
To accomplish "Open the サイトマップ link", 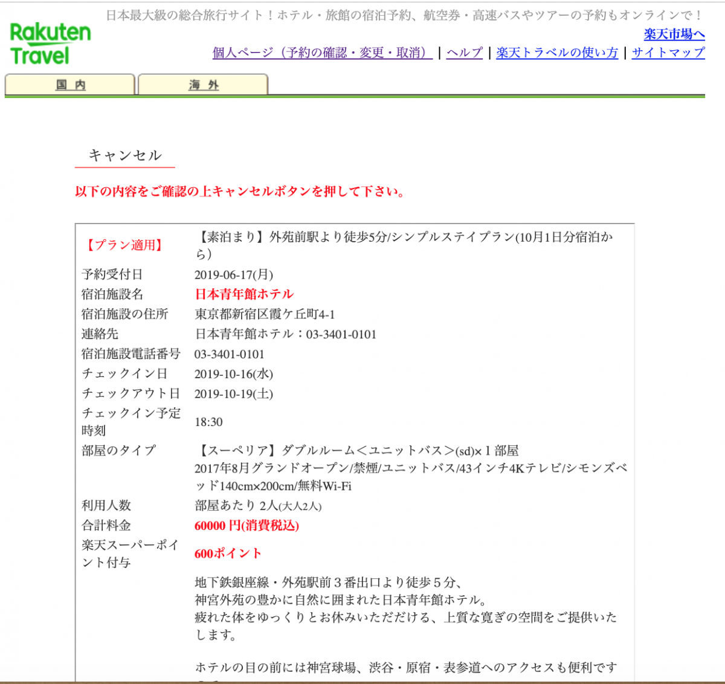I will pos(668,53).
